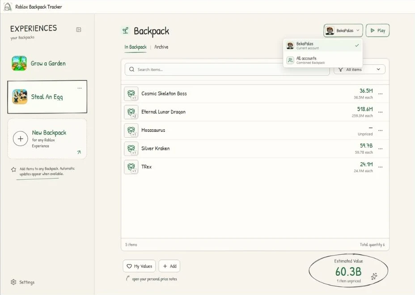Click the Settings label
This screenshot has width=415, height=295.
pyautogui.click(x=27, y=282)
